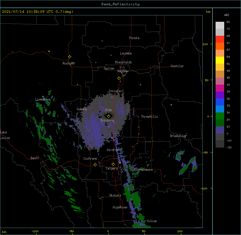The width and height of the screenshot is (241, 235).
Task: Click the 65 value in dBZ legend
Action: tap(228, 36)
